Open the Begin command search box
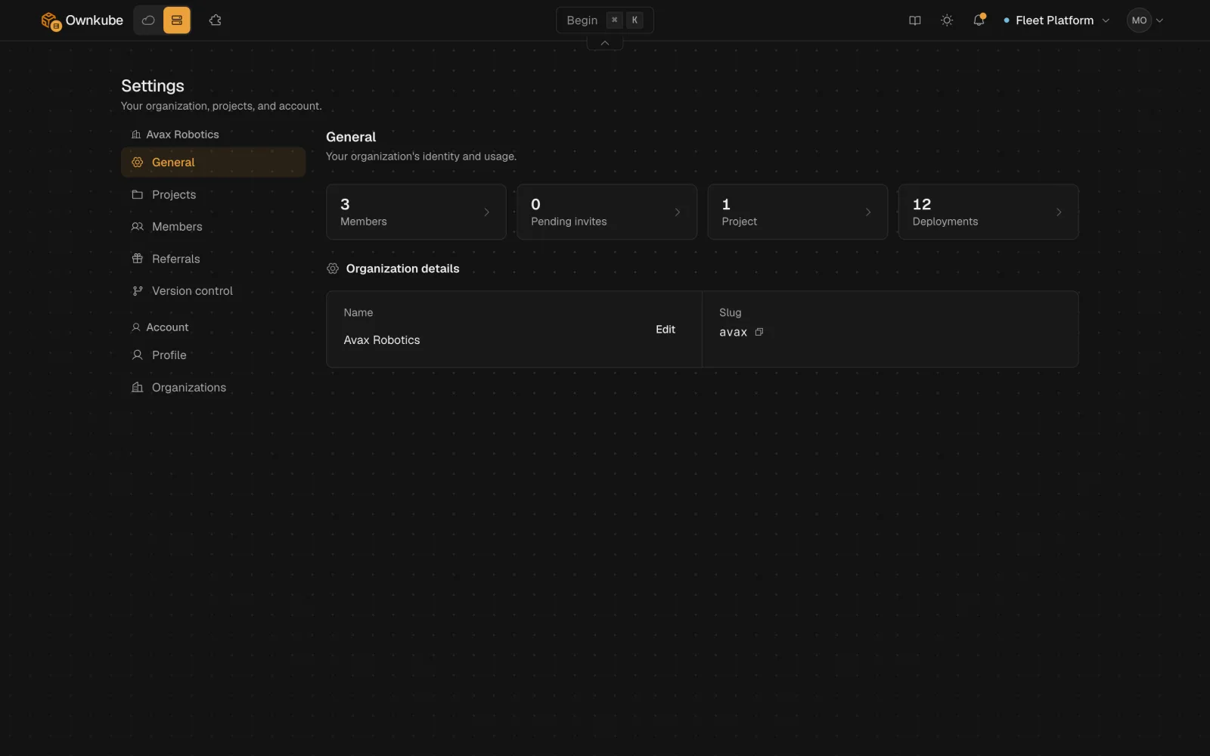This screenshot has height=756, width=1210. tap(604, 20)
